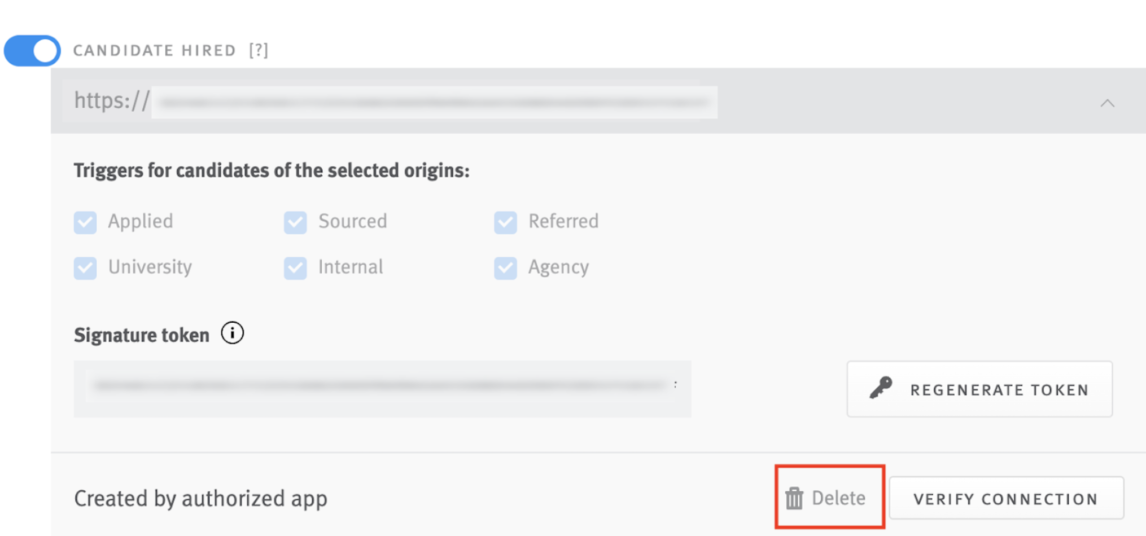Open the Signature token info icon

coord(232,333)
